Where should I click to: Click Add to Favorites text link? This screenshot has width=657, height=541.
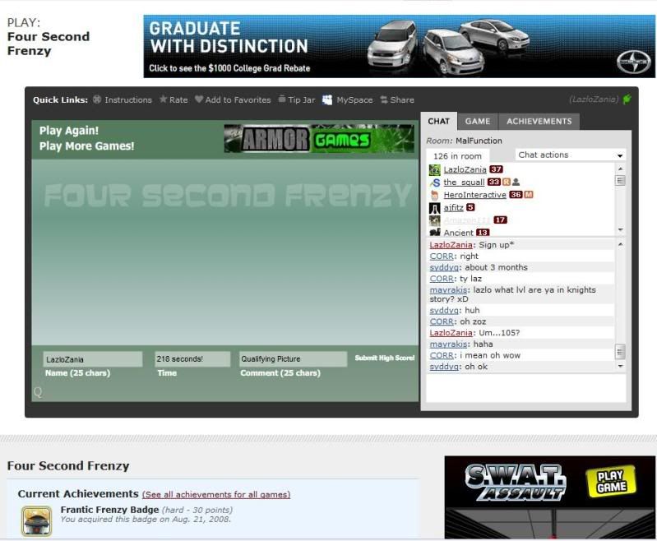tap(238, 99)
